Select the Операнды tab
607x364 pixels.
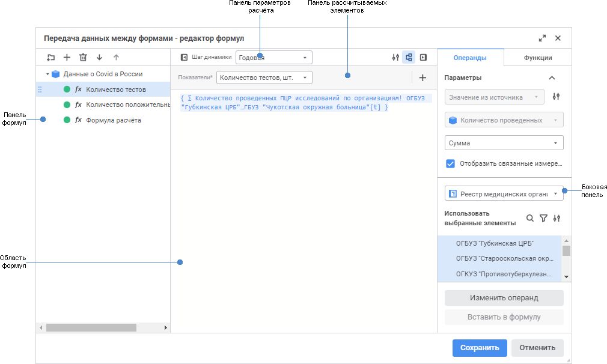coord(470,58)
